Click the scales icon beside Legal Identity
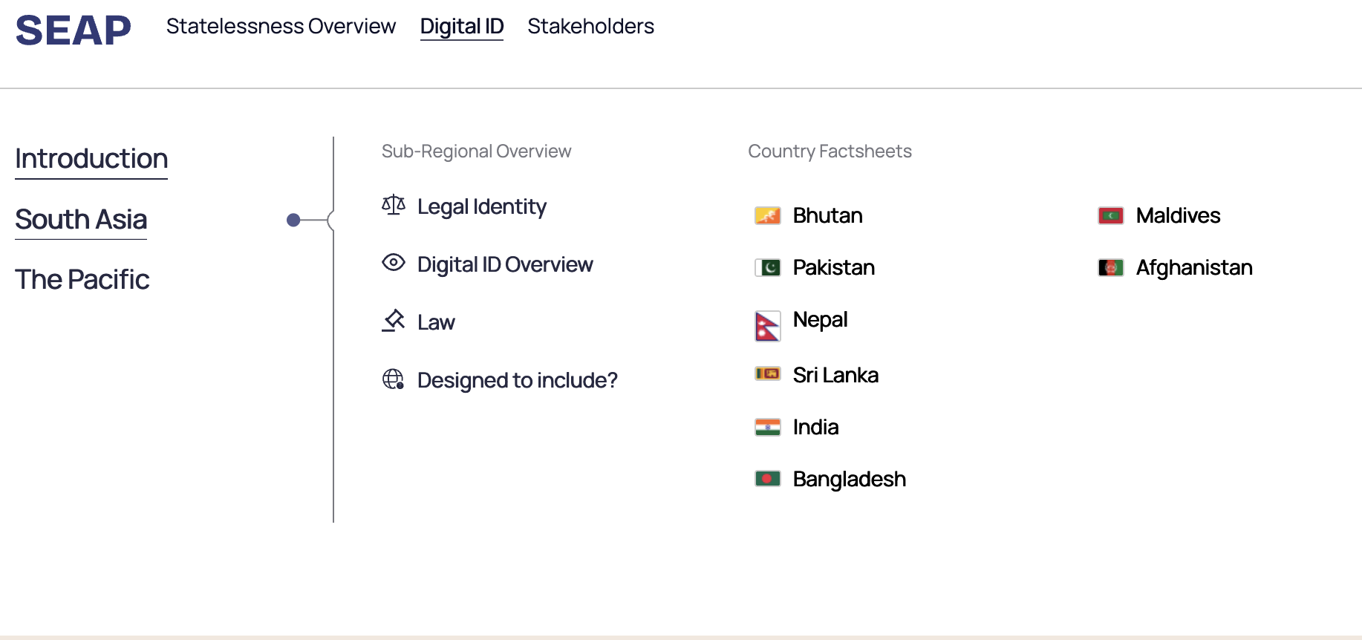This screenshot has height=640, width=1362. [x=393, y=205]
